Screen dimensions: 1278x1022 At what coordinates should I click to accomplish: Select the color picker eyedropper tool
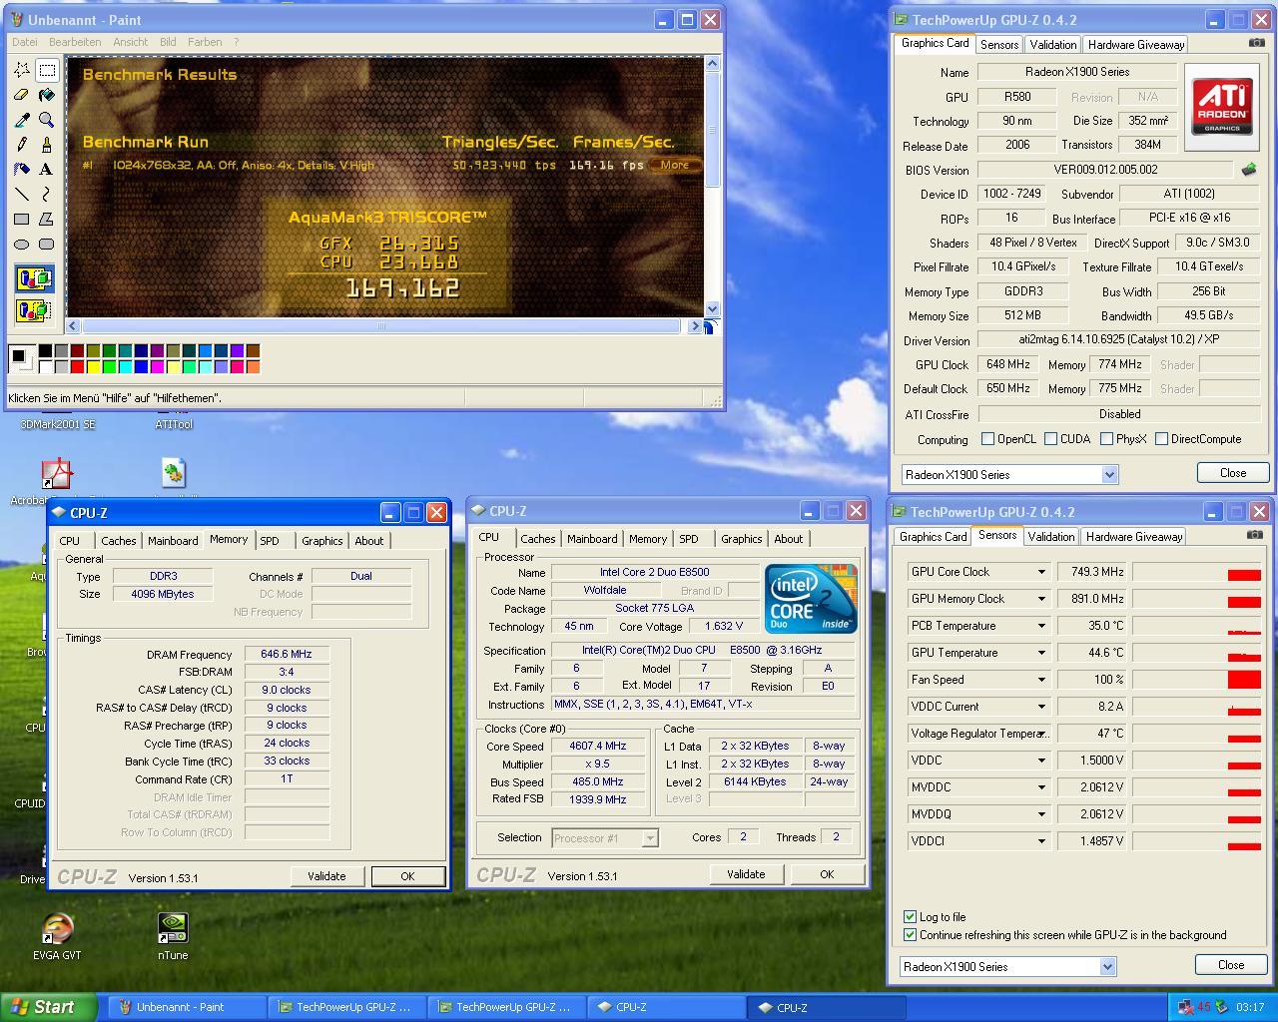22,120
